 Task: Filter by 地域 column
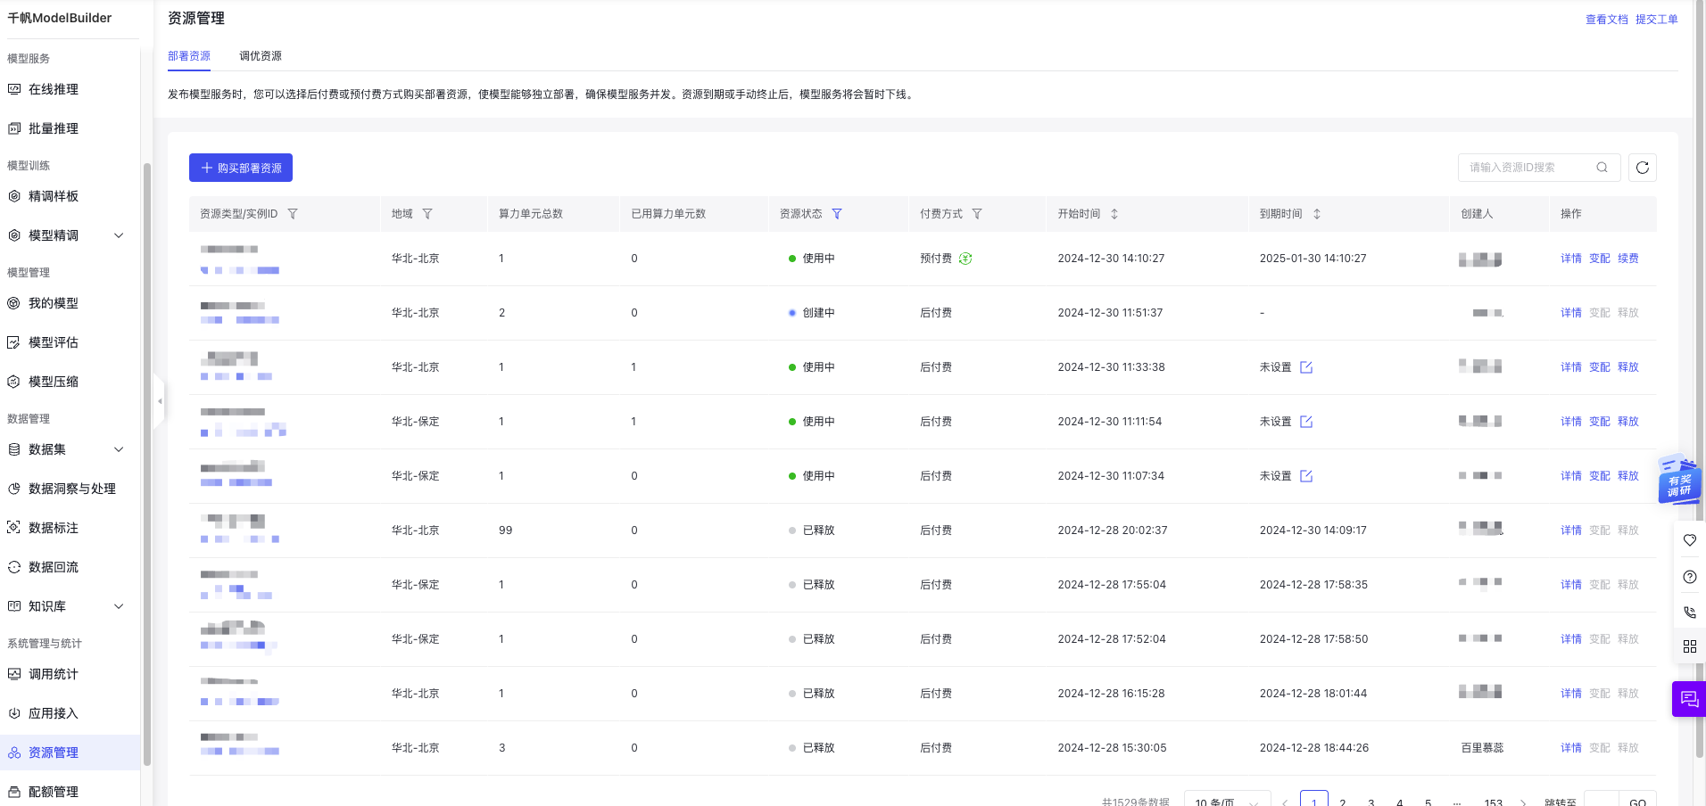tap(427, 214)
